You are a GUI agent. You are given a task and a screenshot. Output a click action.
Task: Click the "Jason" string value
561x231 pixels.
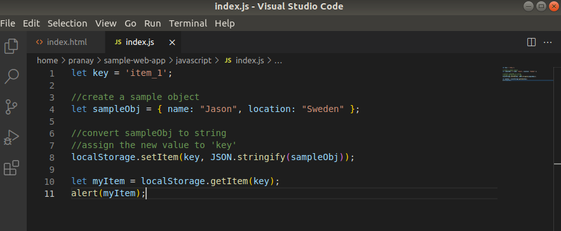219,109
